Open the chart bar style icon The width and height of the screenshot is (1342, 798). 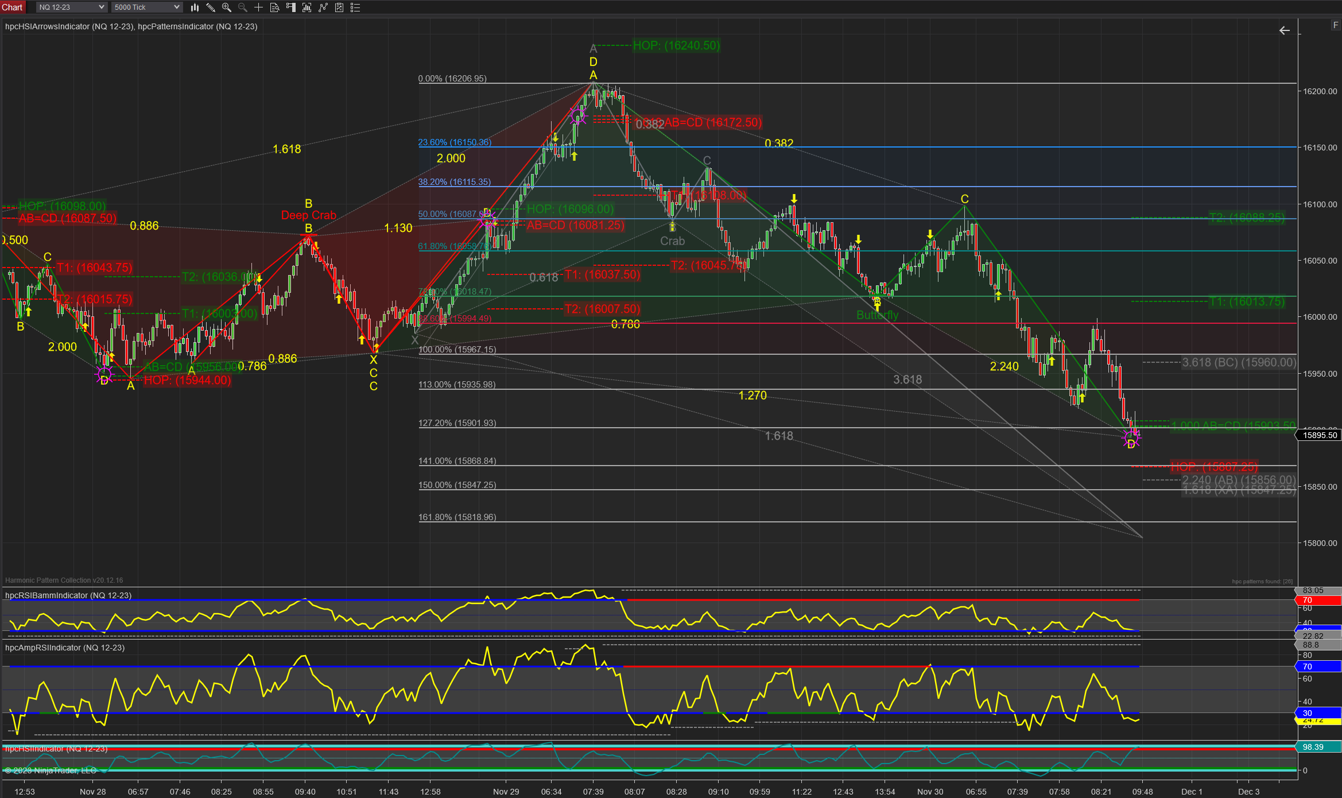pyautogui.click(x=195, y=7)
